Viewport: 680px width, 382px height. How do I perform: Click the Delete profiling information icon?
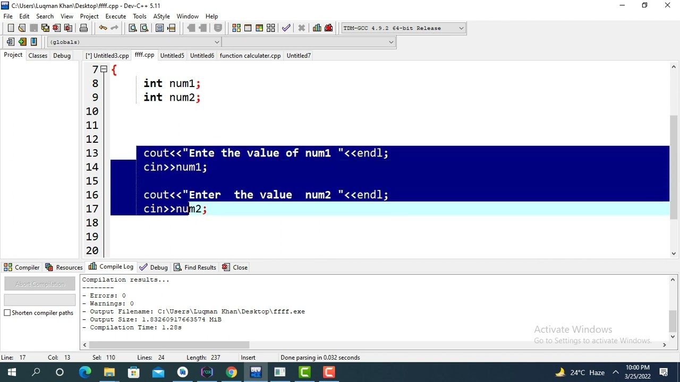[328, 28]
